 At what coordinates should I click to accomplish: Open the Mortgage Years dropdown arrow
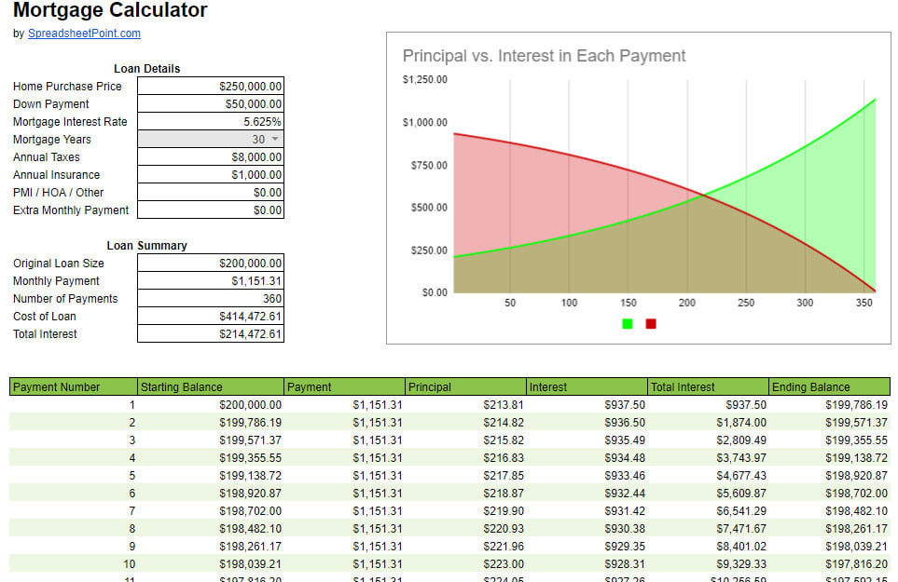[275, 139]
